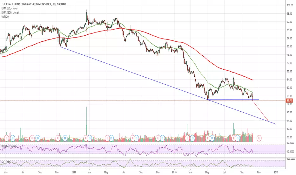Click the 64.00 price axis label
Image resolution: width=296 pixels, height=175 pixels.
pos(290,80)
